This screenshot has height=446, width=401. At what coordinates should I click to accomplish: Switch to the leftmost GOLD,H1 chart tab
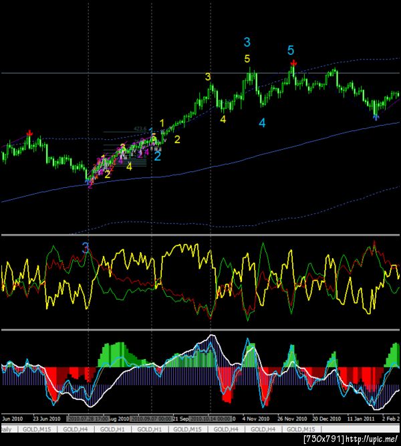click(112, 429)
